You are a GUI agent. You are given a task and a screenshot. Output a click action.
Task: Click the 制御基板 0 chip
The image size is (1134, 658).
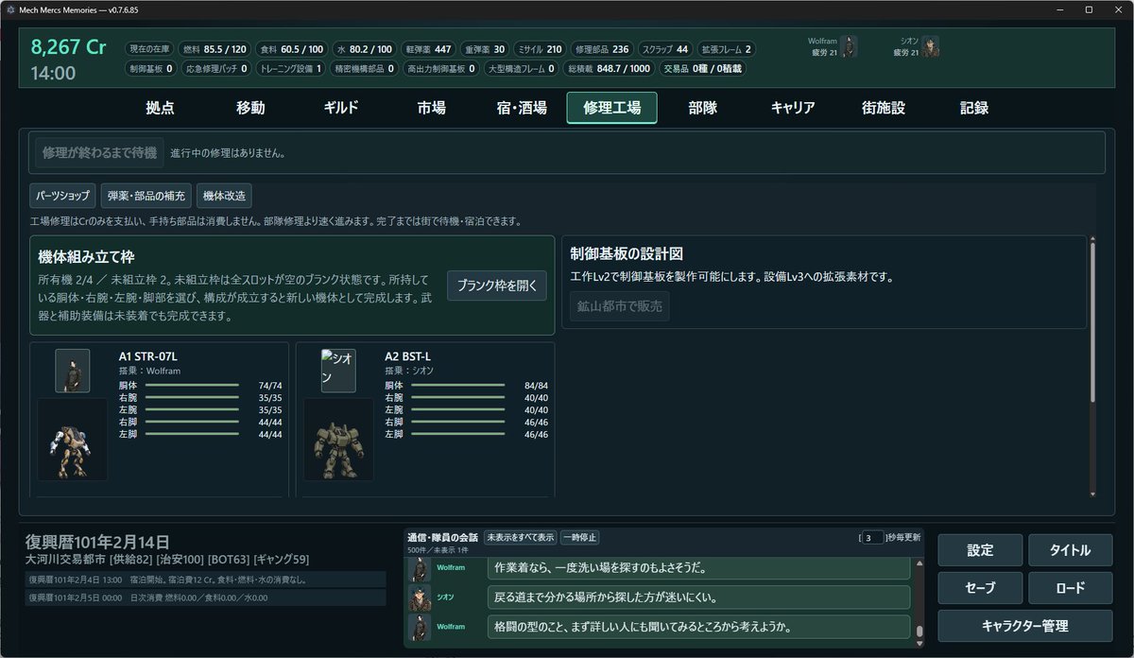(x=150, y=68)
